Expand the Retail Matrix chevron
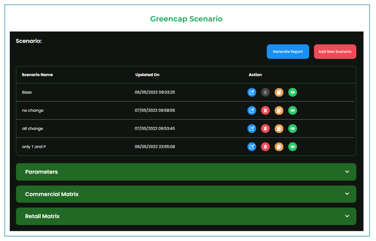 347,216
